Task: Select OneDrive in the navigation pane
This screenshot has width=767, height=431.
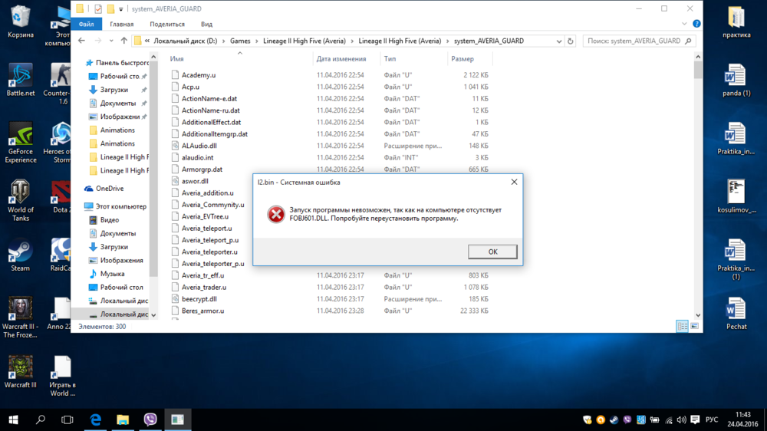Action: [110, 189]
